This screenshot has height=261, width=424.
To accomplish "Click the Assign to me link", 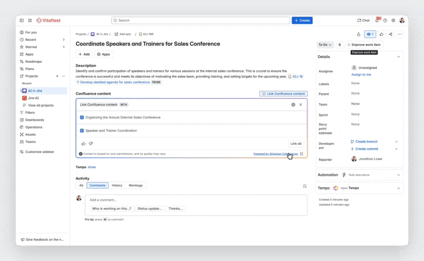I will 361,75.
